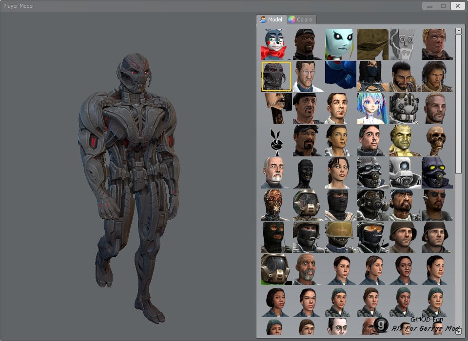Click the scrollbar up arrow
Viewport: 468px width, 341px height.
click(458, 31)
